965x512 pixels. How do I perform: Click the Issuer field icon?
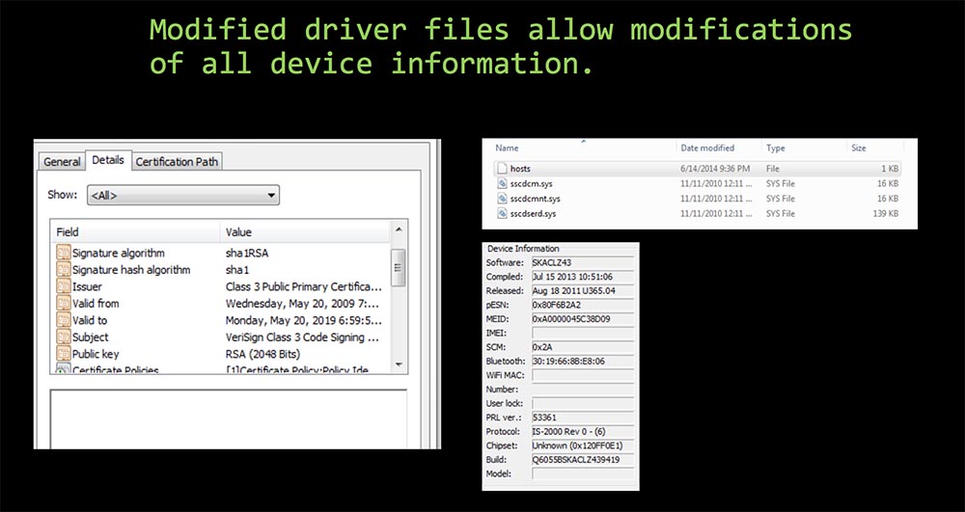[x=64, y=286]
